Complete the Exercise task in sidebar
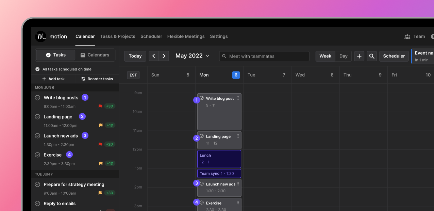Screen dimensions: 434x211 click(x=38, y=155)
